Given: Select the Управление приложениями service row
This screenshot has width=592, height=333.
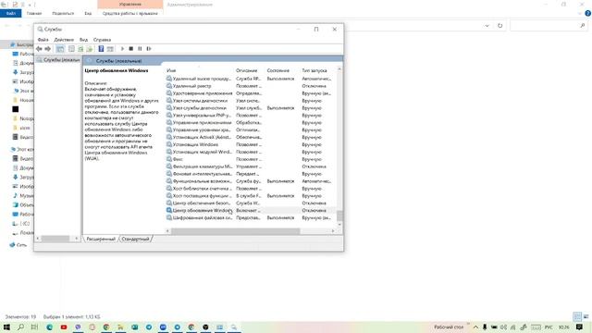Looking at the screenshot, I should 251,123.
